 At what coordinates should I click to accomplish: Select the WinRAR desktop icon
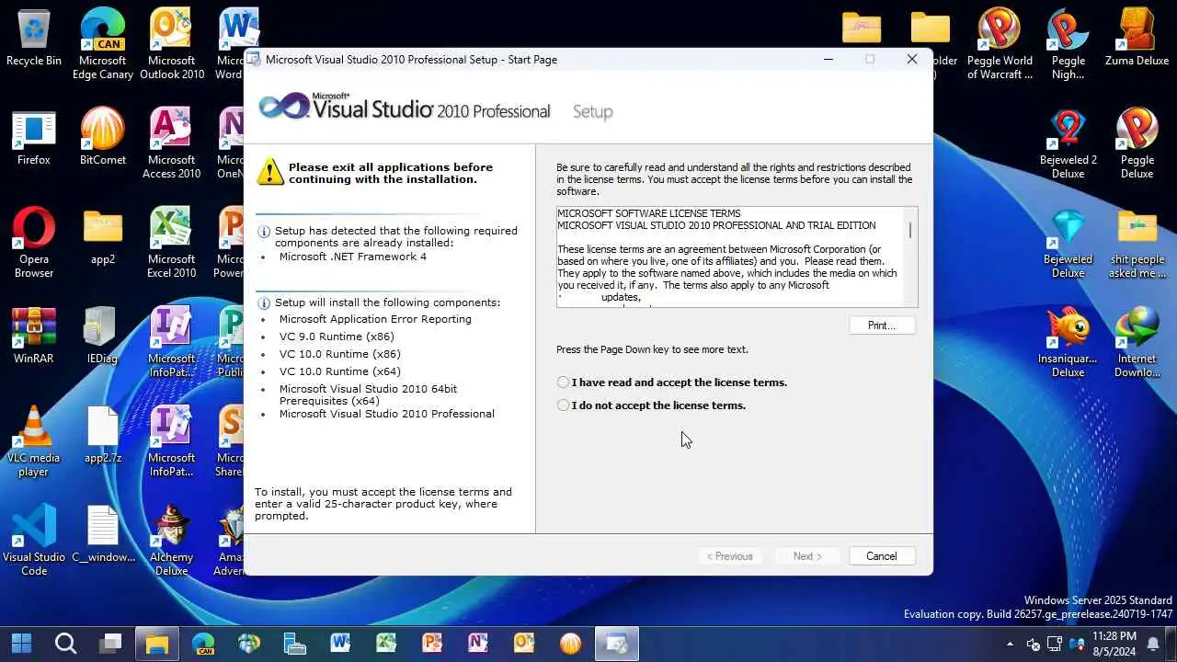[34, 337]
